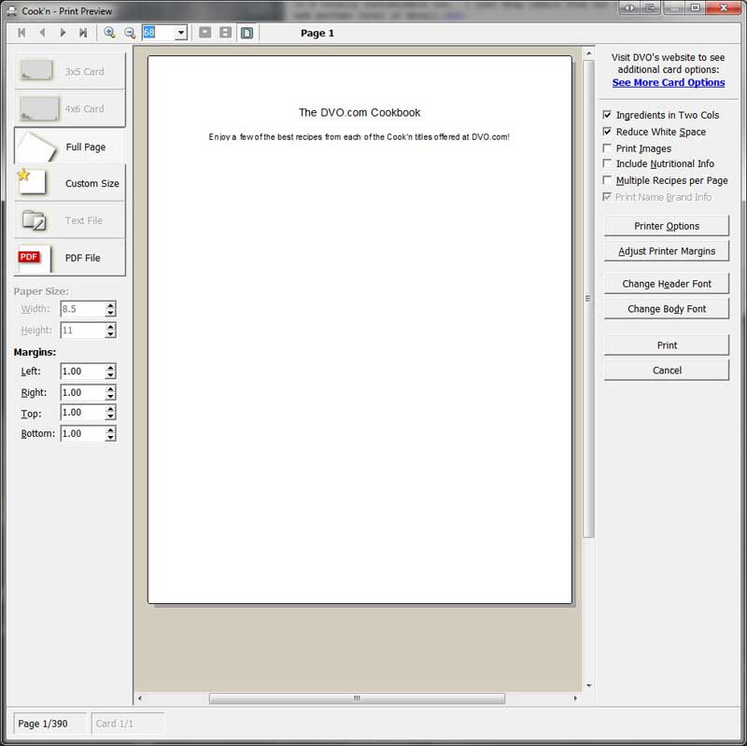Image resolution: width=747 pixels, height=746 pixels.
Task: Open Change Header Font dialog
Action: pyautogui.click(x=667, y=284)
